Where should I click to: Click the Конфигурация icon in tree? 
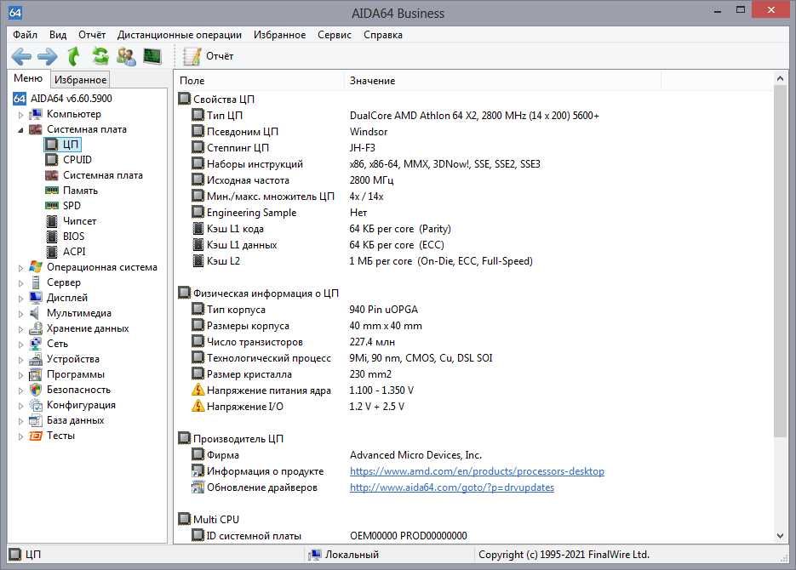tap(35, 405)
